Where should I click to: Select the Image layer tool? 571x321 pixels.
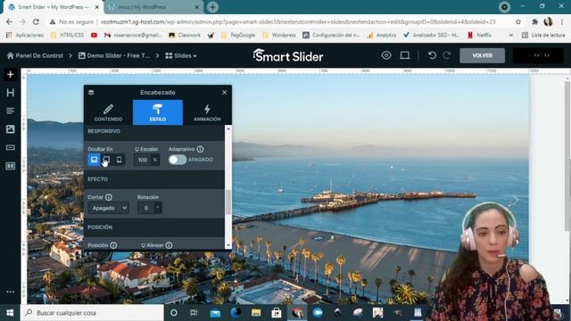pos(10,128)
